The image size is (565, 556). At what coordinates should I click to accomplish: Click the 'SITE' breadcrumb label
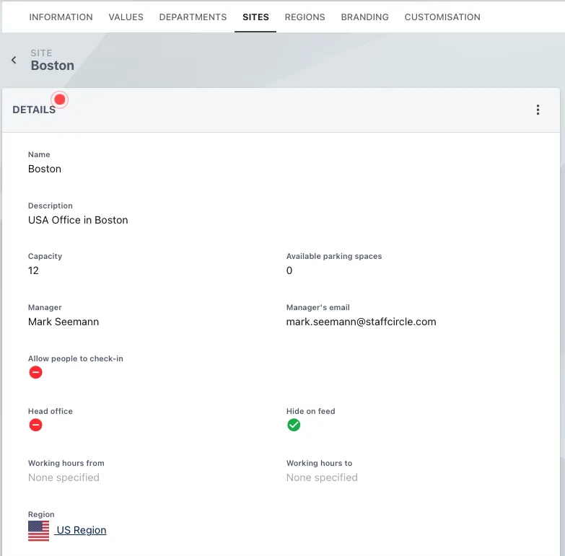[x=41, y=53]
